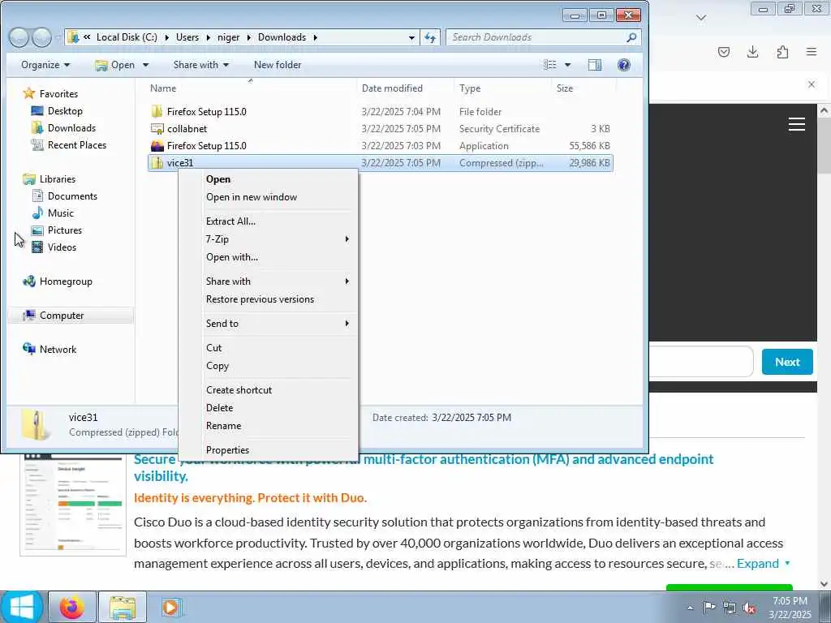831x623 pixels.
Task: Choose Open in the context menu
Action: point(218,179)
